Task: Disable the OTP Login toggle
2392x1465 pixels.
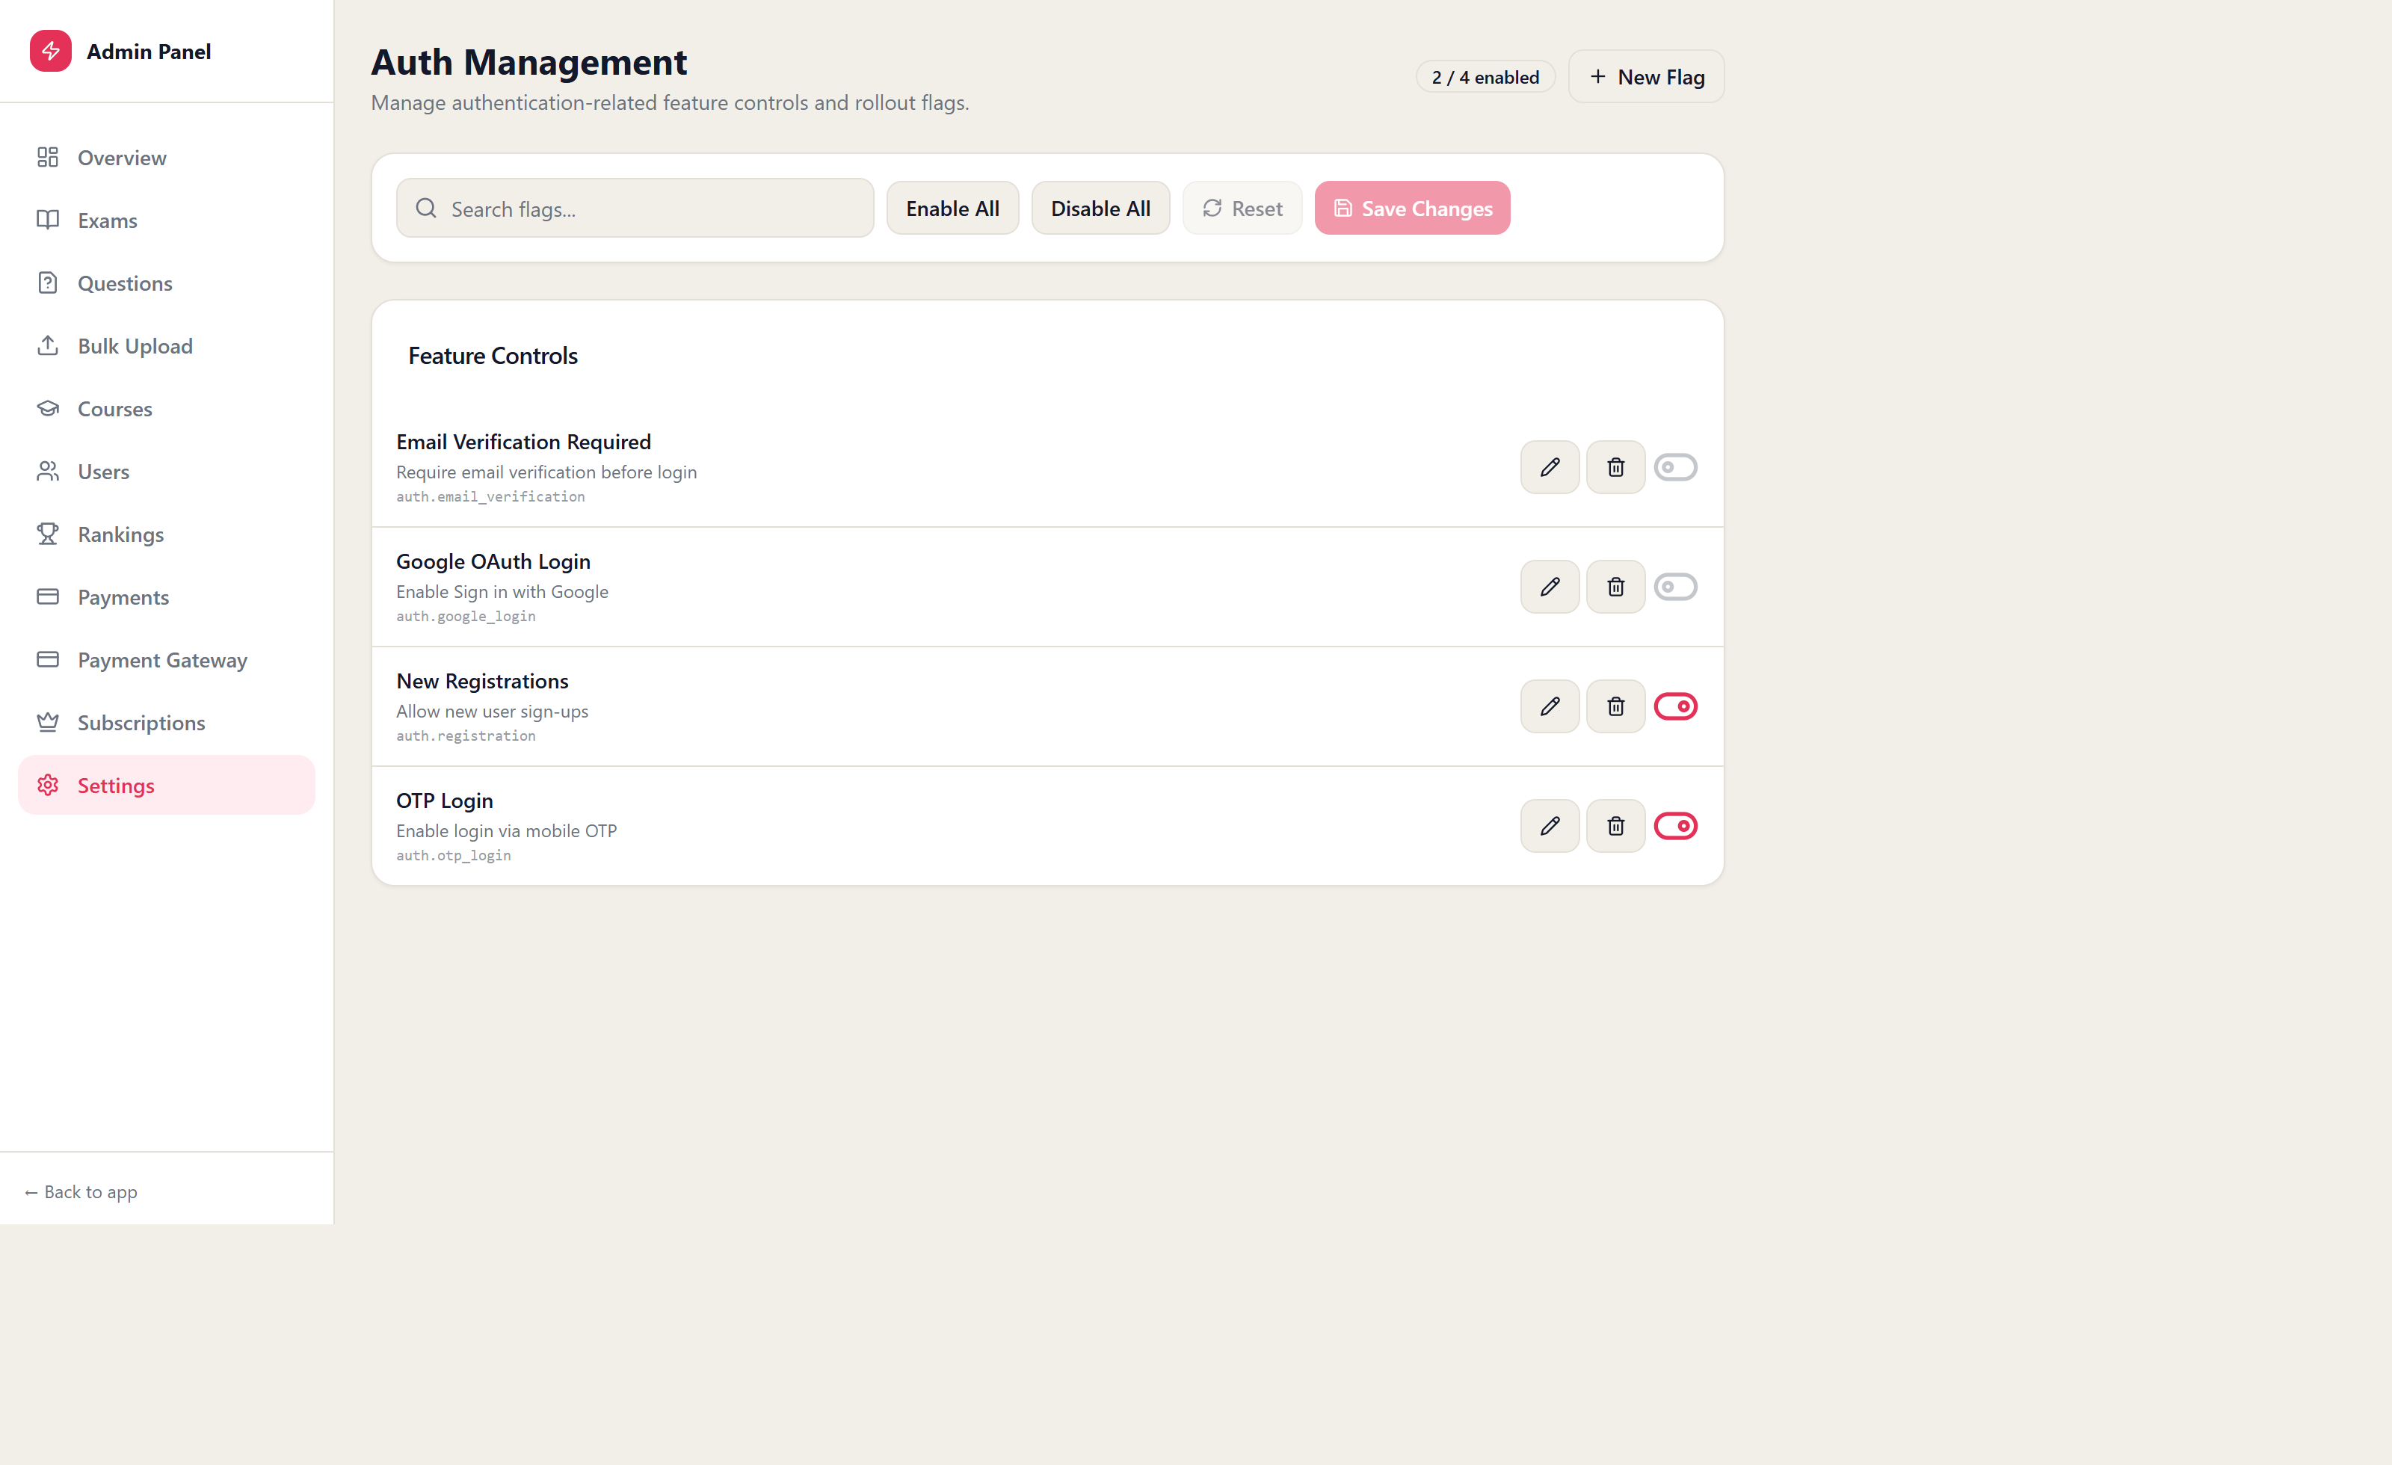Action: (x=1676, y=825)
